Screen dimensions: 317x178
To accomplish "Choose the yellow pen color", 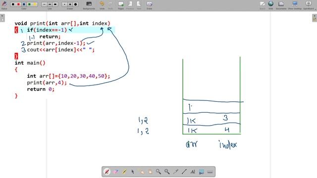I will (35, 4).
